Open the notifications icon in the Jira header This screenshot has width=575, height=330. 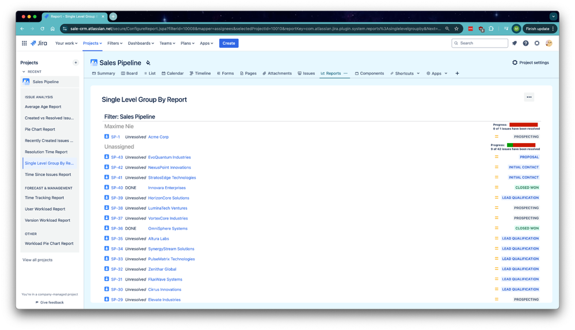pos(515,43)
